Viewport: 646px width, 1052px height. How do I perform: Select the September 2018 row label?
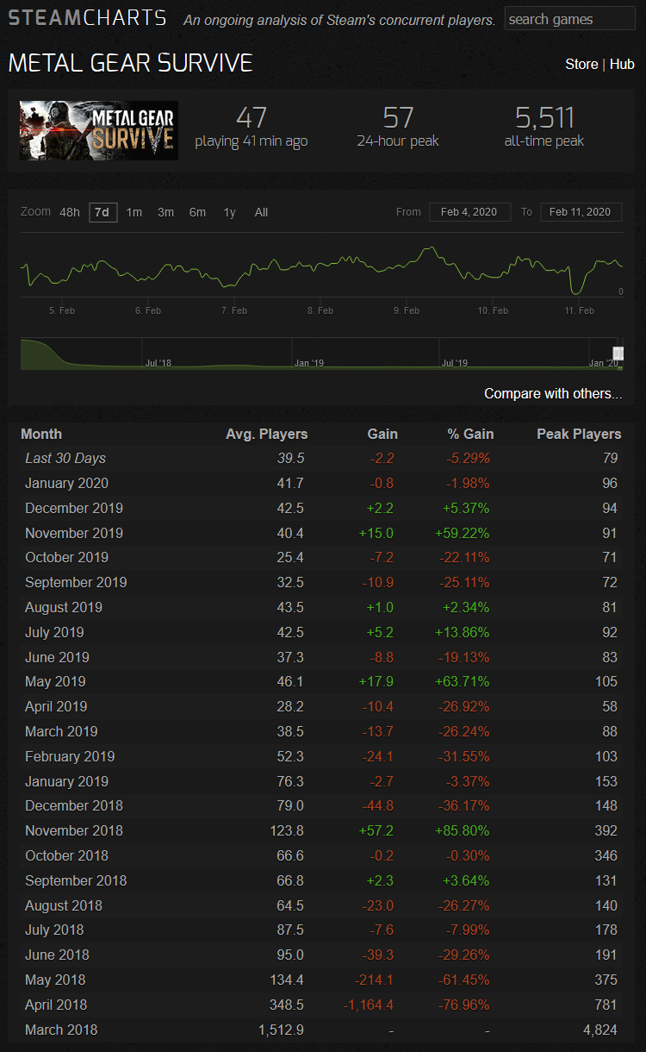coord(76,880)
